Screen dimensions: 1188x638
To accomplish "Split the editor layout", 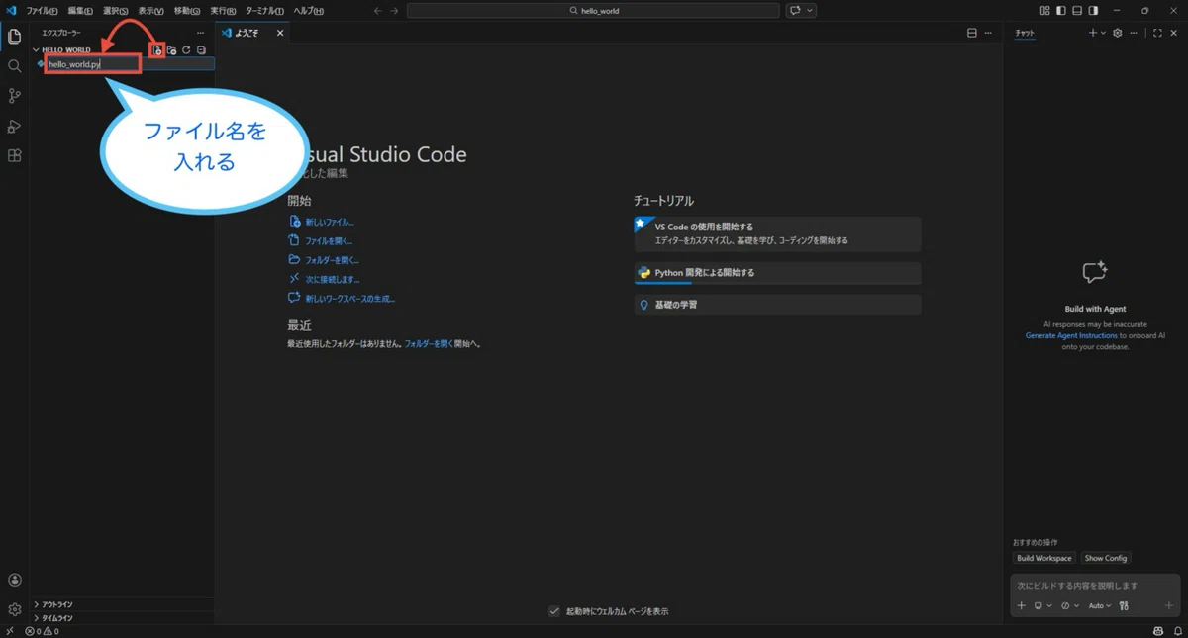I will 972,33.
